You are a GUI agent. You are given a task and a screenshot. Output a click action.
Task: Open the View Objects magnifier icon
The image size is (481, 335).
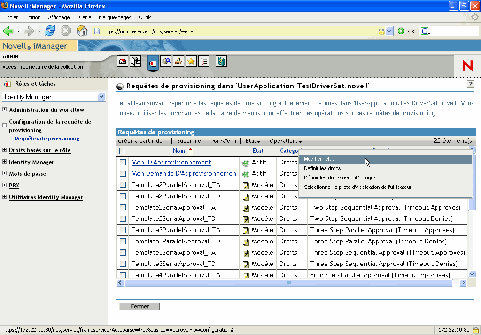(x=166, y=61)
